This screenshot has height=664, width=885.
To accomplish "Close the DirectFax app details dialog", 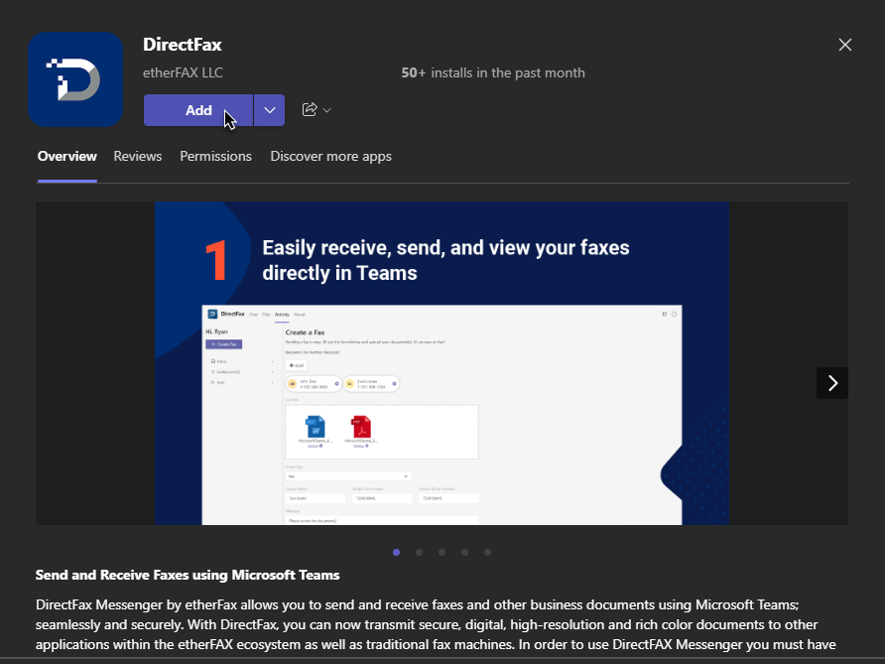I will point(845,45).
